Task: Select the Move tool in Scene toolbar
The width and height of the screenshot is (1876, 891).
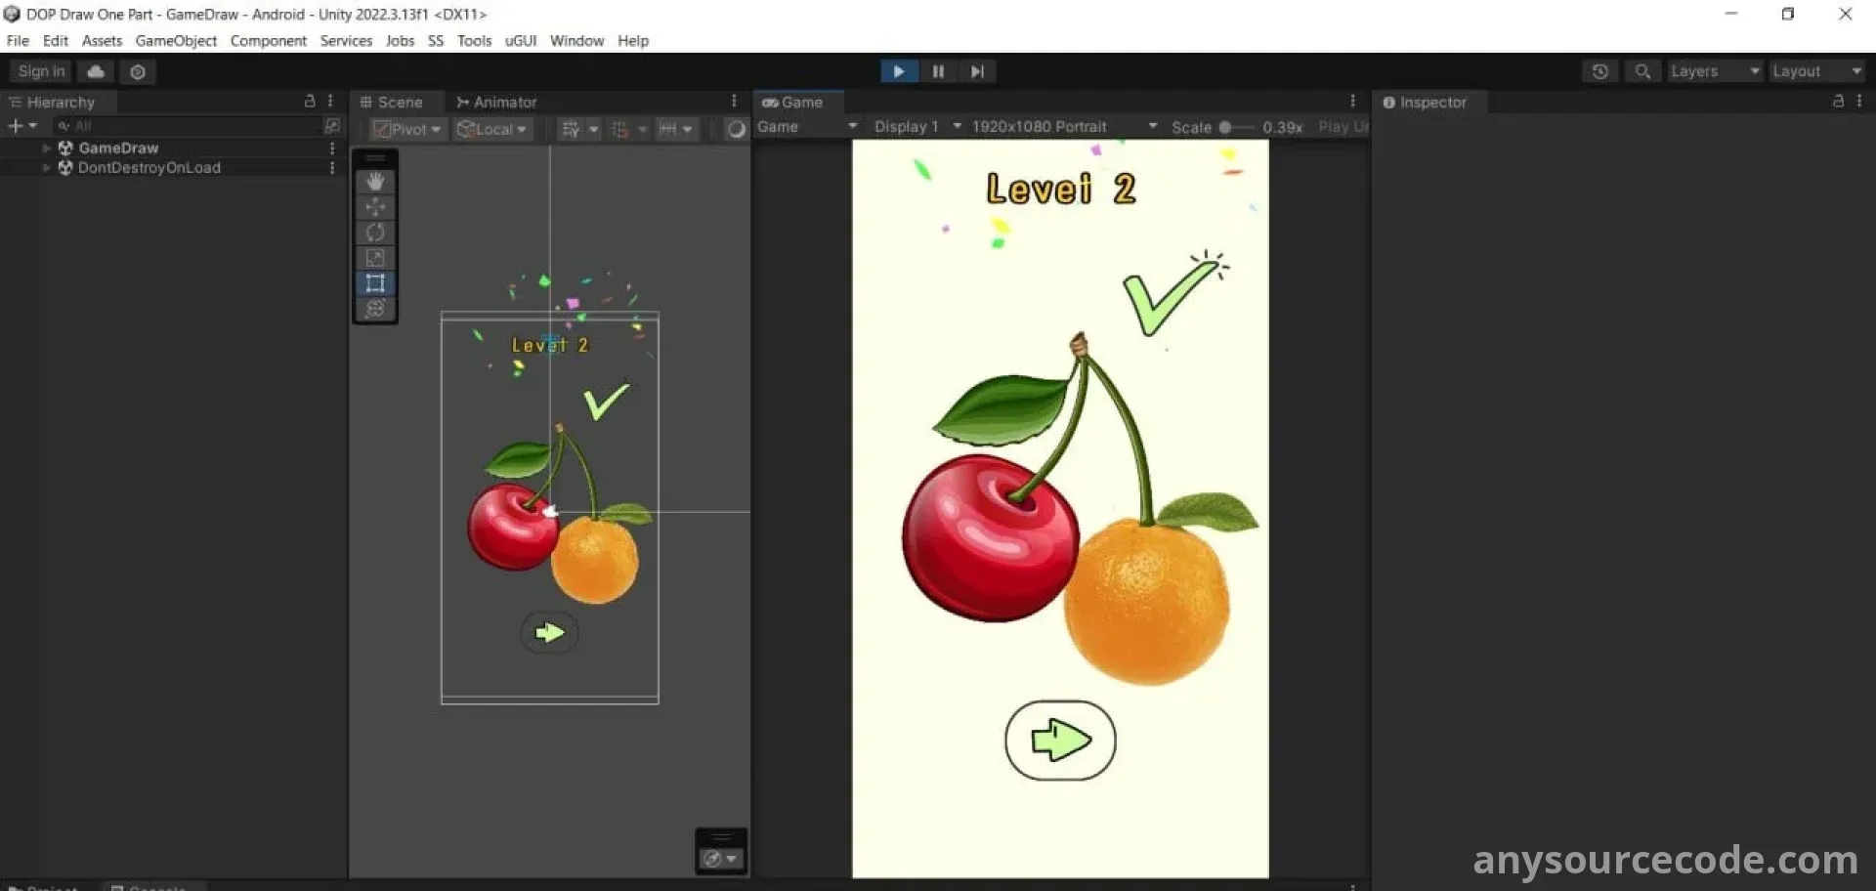Action: coord(375,207)
